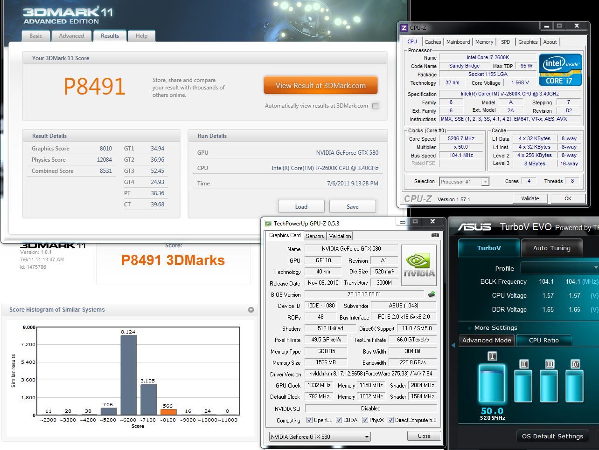Toggle the PhysX checkbox in GPU-Z

point(364,420)
